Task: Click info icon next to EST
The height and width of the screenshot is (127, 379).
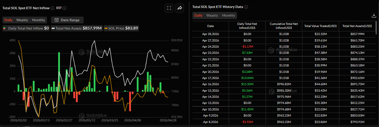Action: click(x=64, y=8)
